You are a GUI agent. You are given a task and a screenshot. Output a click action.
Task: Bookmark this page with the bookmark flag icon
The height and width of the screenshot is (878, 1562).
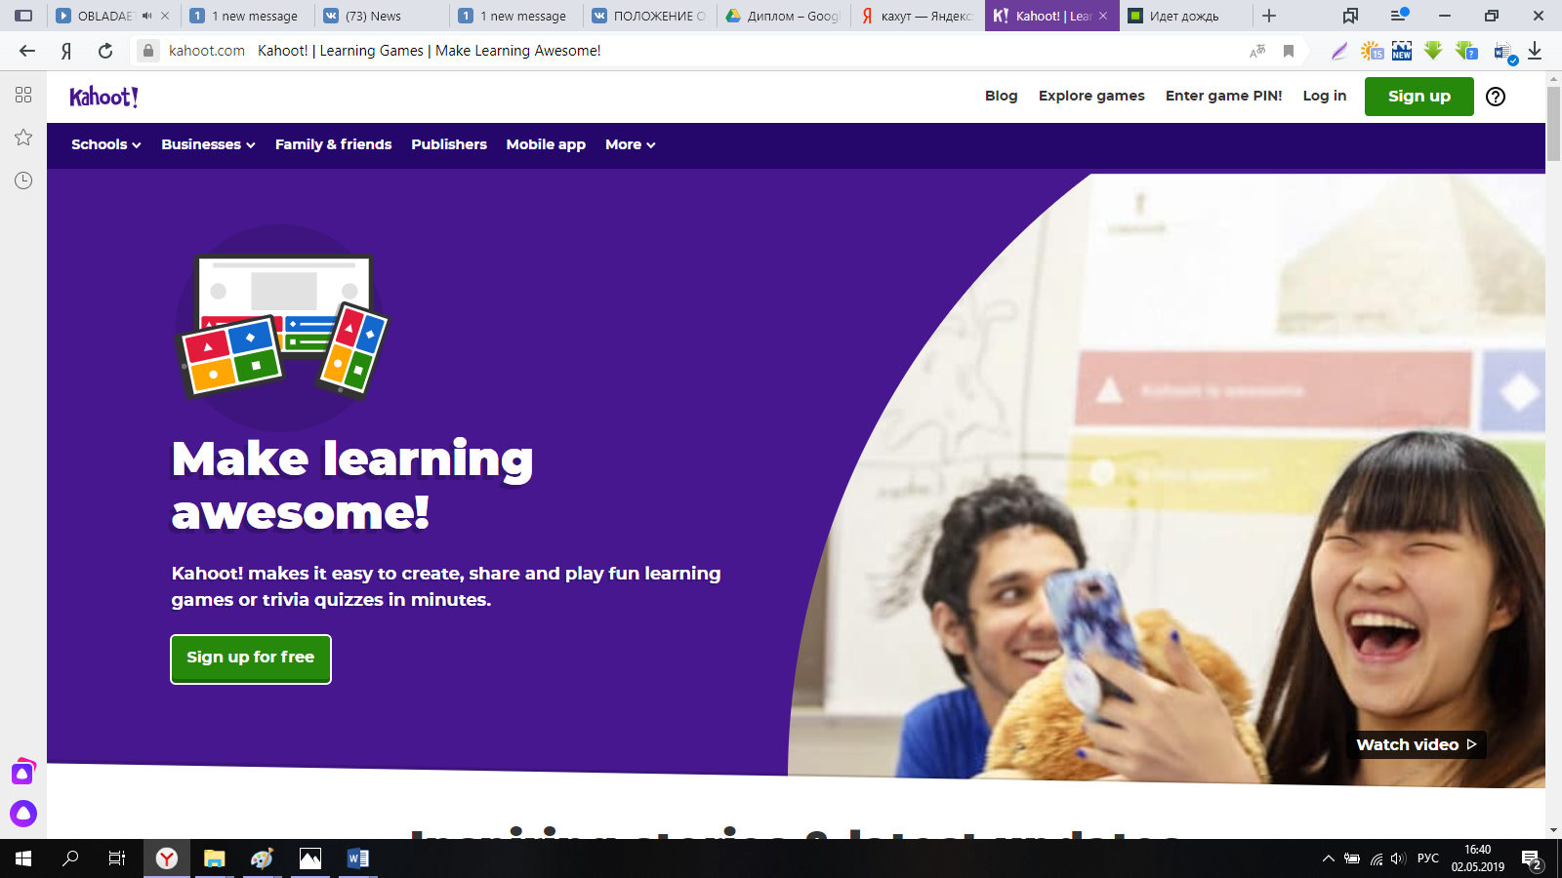point(1289,51)
